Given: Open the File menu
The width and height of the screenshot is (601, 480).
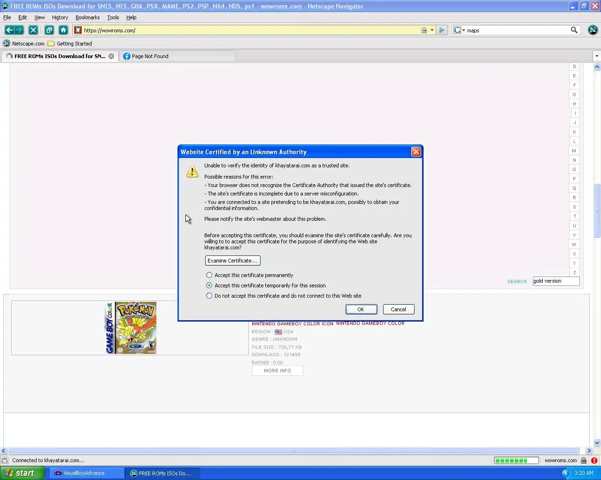Looking at the screenshot, I should pyautogui.click(x=7, y=17).
